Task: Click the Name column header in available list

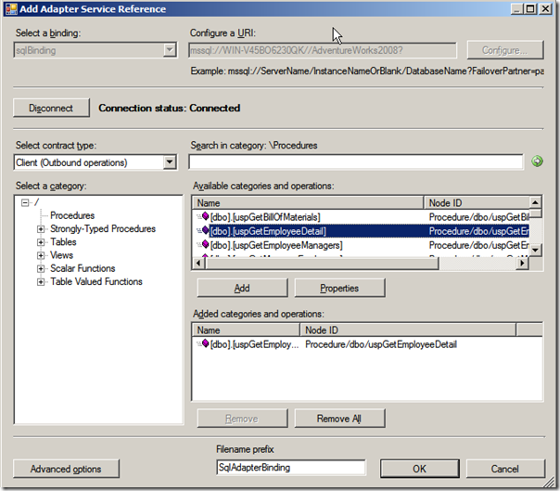Action: (x=308, y=202)
